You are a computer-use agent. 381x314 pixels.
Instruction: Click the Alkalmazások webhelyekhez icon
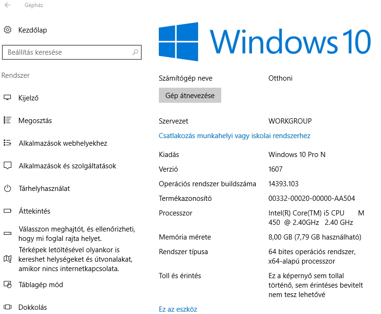pyautogui.click(x=8, y=143)
